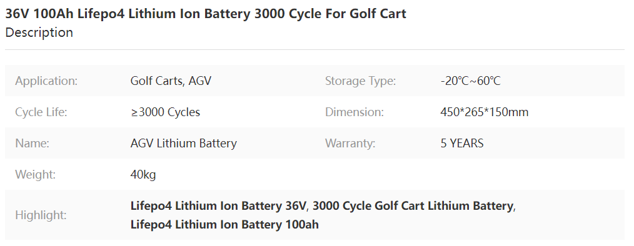The width and height of the screenshot is (634, 246).
Task: Click the Name label
Action: point(32,144)
